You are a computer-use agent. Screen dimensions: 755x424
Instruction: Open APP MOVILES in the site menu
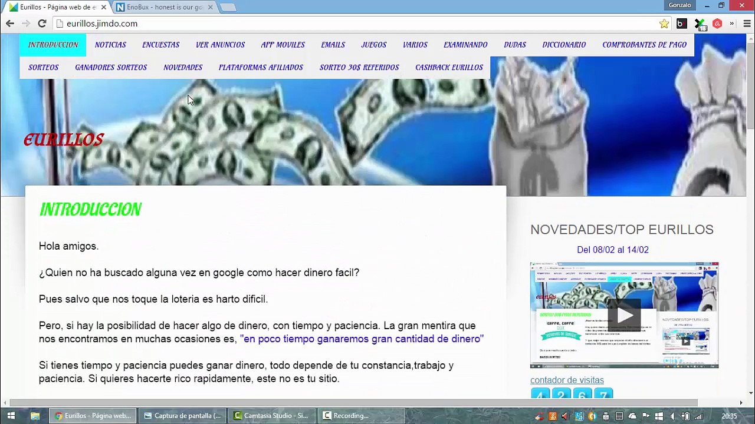click(x=283, y=45)
